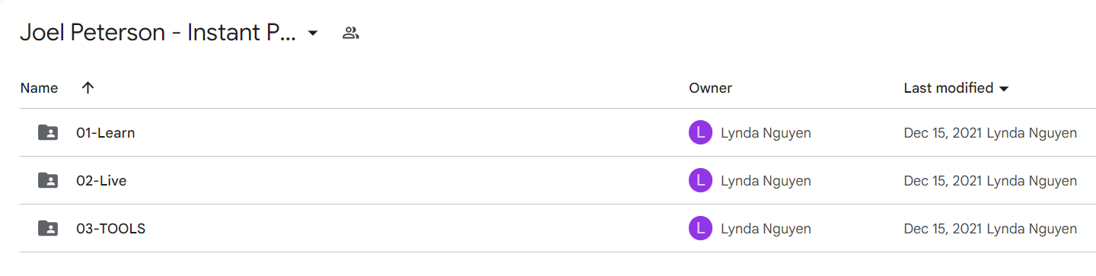Click Lynda Nguyen avatar in 01-Learn row

pos(700,132)
